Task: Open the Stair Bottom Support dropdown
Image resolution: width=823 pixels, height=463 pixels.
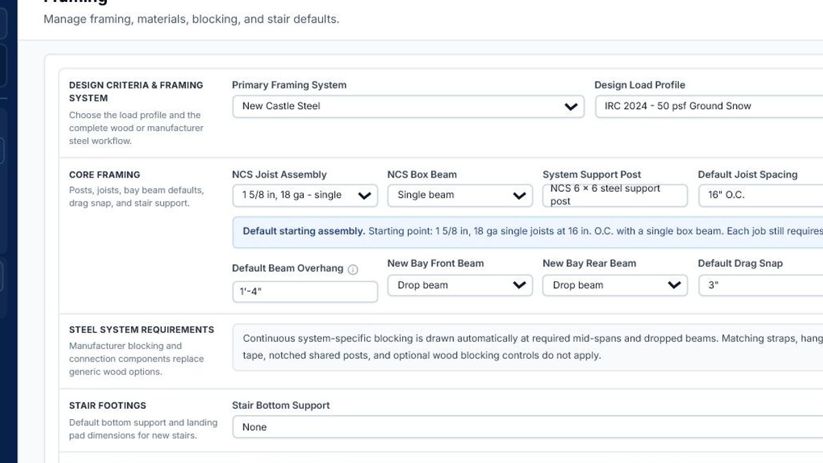Action: tap(527, 427)
